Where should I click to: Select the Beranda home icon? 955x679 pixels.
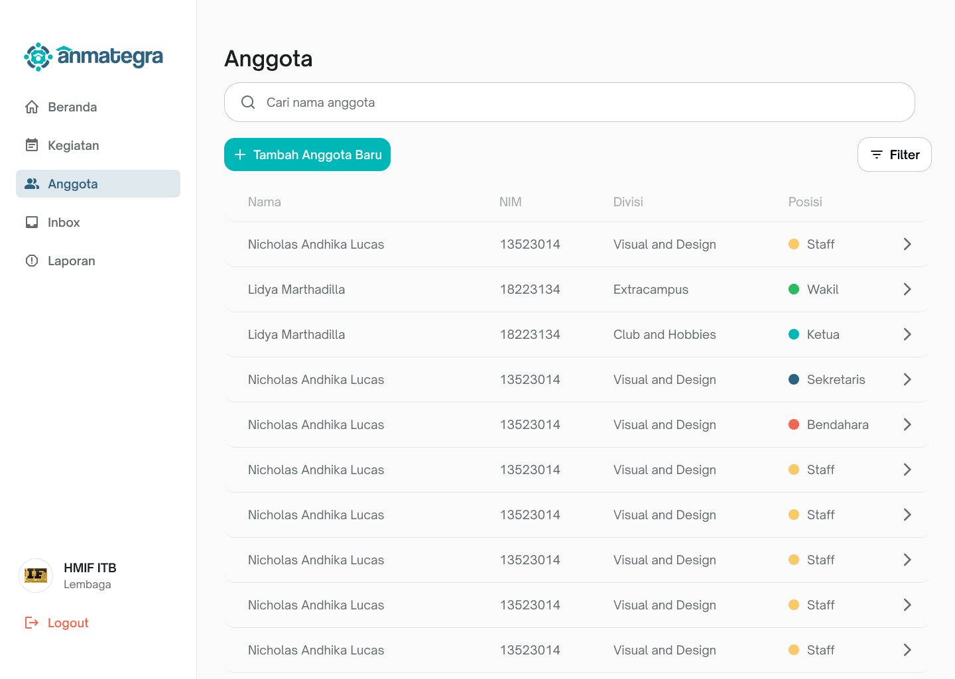tap(32, 106)
